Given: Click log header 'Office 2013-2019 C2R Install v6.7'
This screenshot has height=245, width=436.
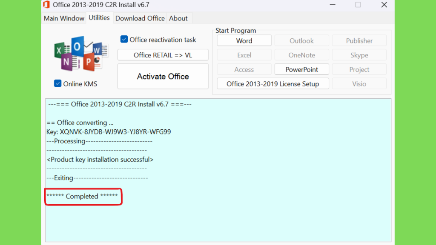Looking at the screenshot, I should click(120, 104).
